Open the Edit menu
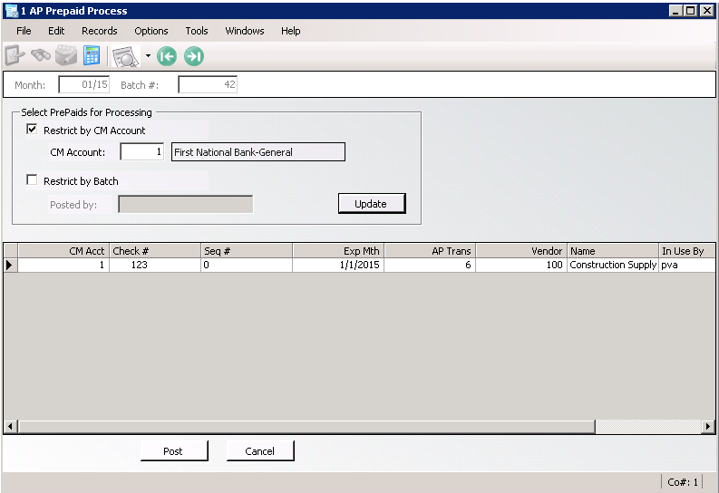The height and width of the screenshot is (493, 719). coord(56,31)
